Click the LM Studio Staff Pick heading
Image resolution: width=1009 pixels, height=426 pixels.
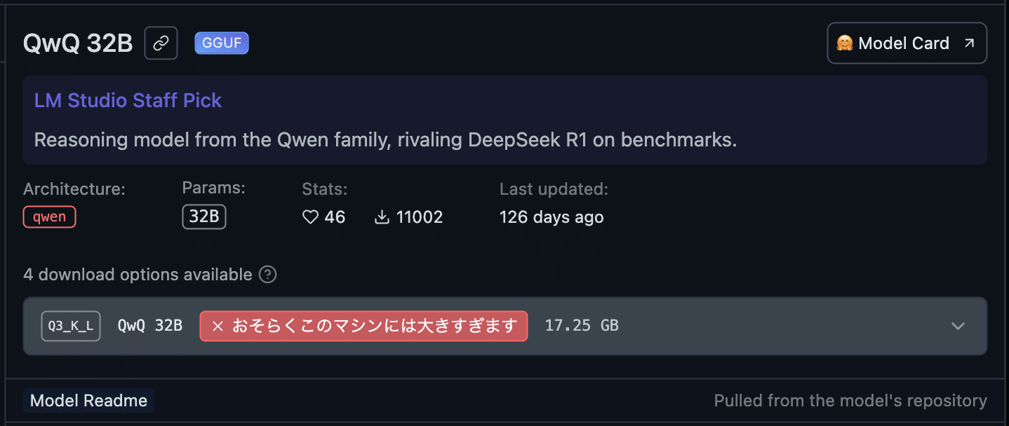click(128, 100)
